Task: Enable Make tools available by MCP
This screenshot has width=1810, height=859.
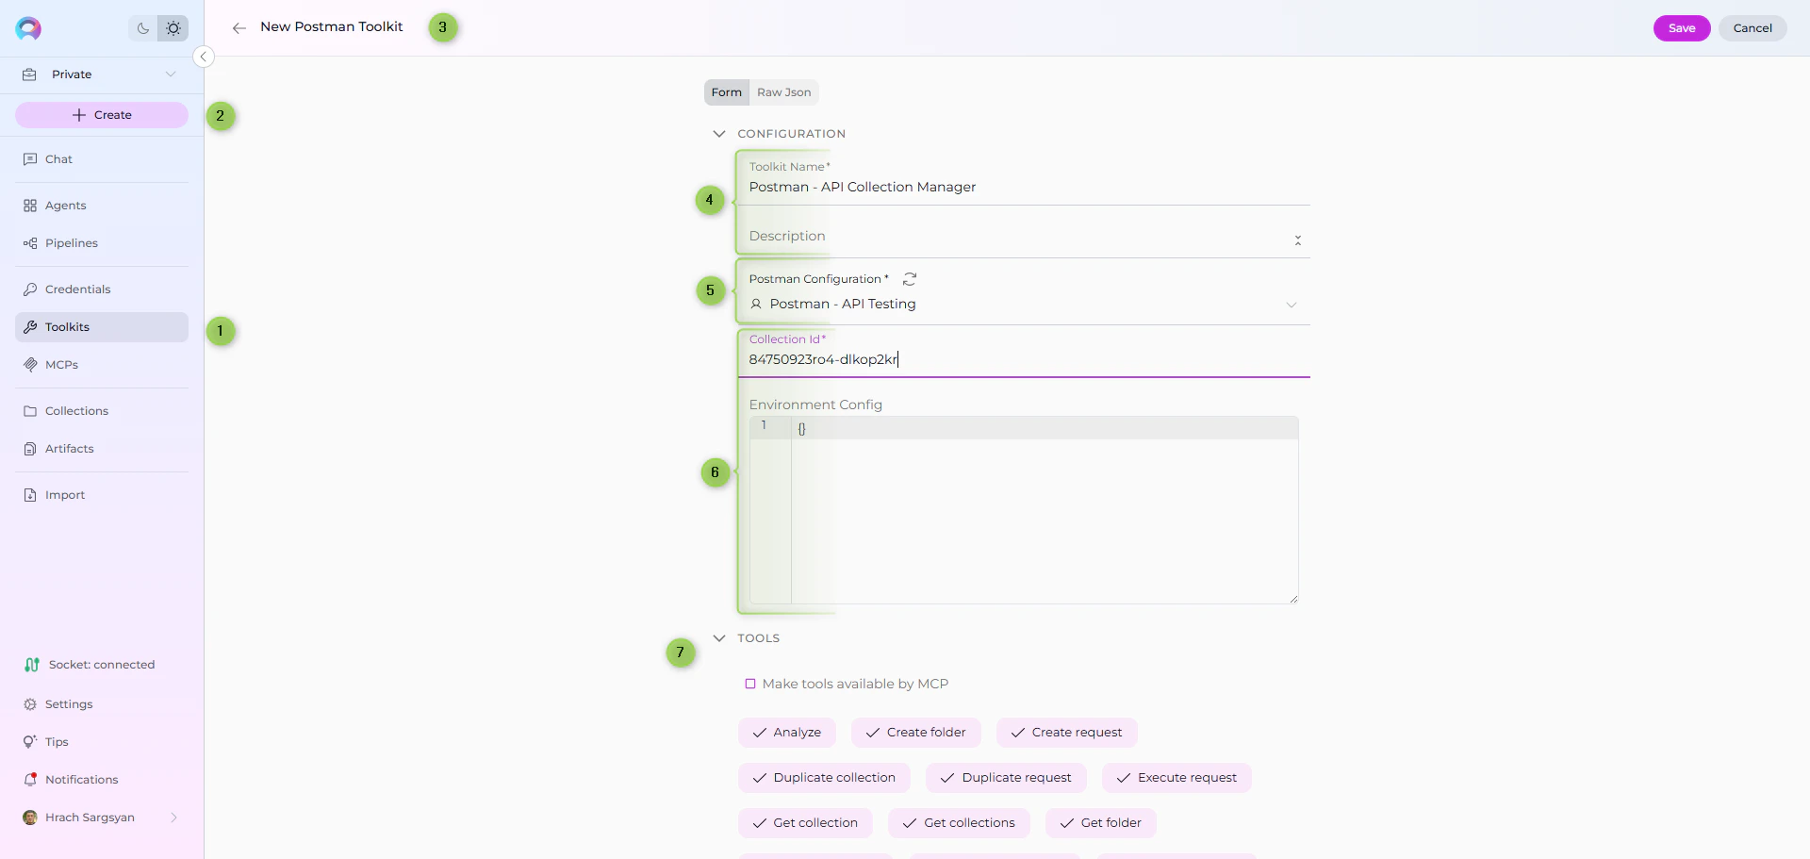Action: point(749,684)
